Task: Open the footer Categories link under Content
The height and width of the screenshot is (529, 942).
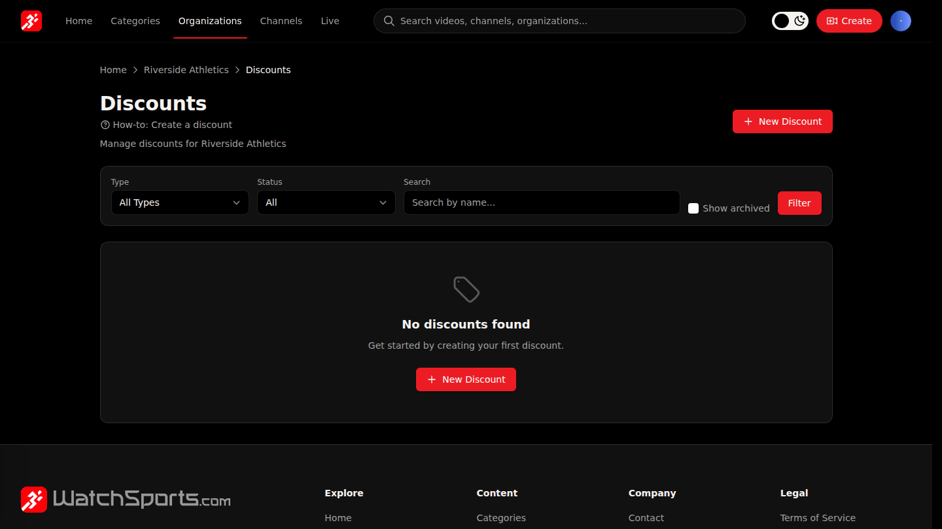Action: point(501,518)
